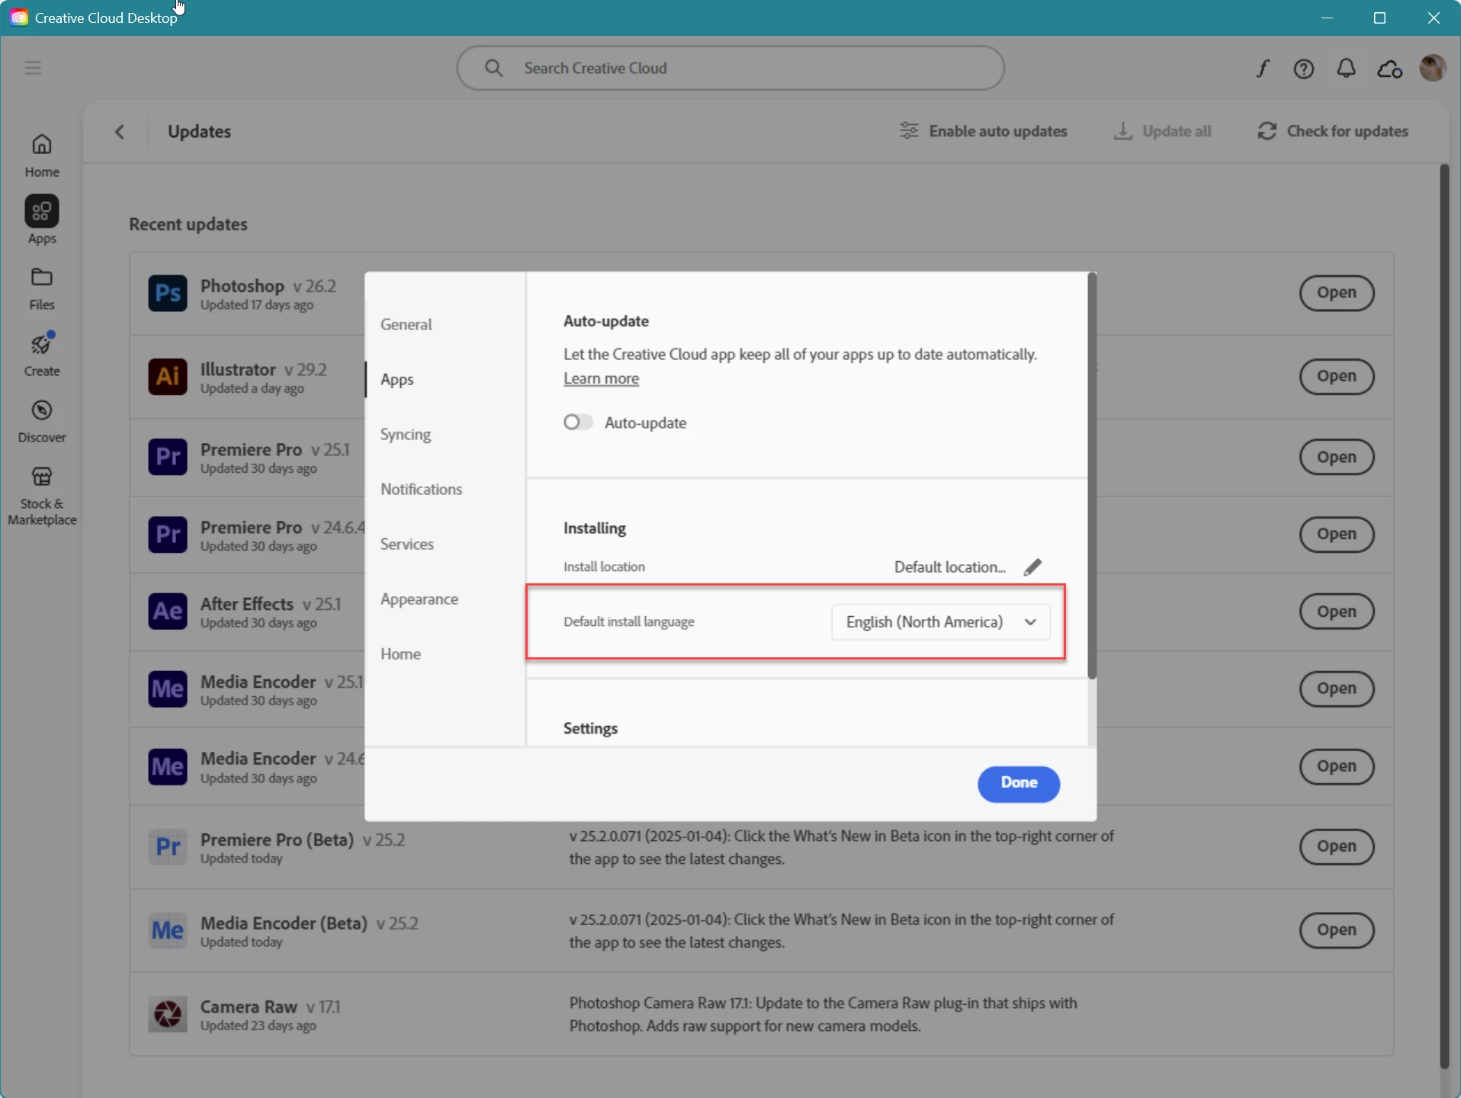The image size is (1461, 1098).
Task: Select the Syncing preferences tab
Action: point(406,435)
